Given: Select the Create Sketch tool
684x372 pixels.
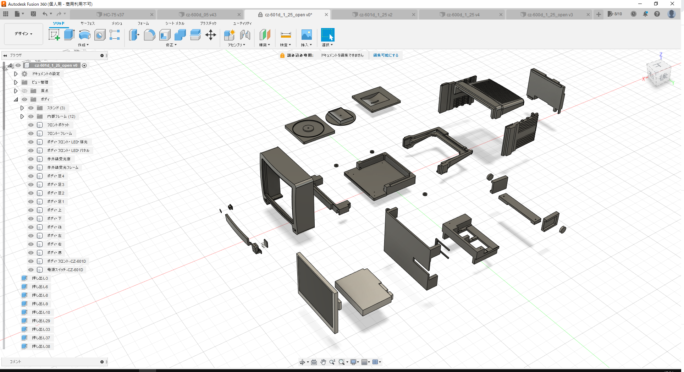Looking at the screenshot, I should pyautogui.click(x=54, y=35).
